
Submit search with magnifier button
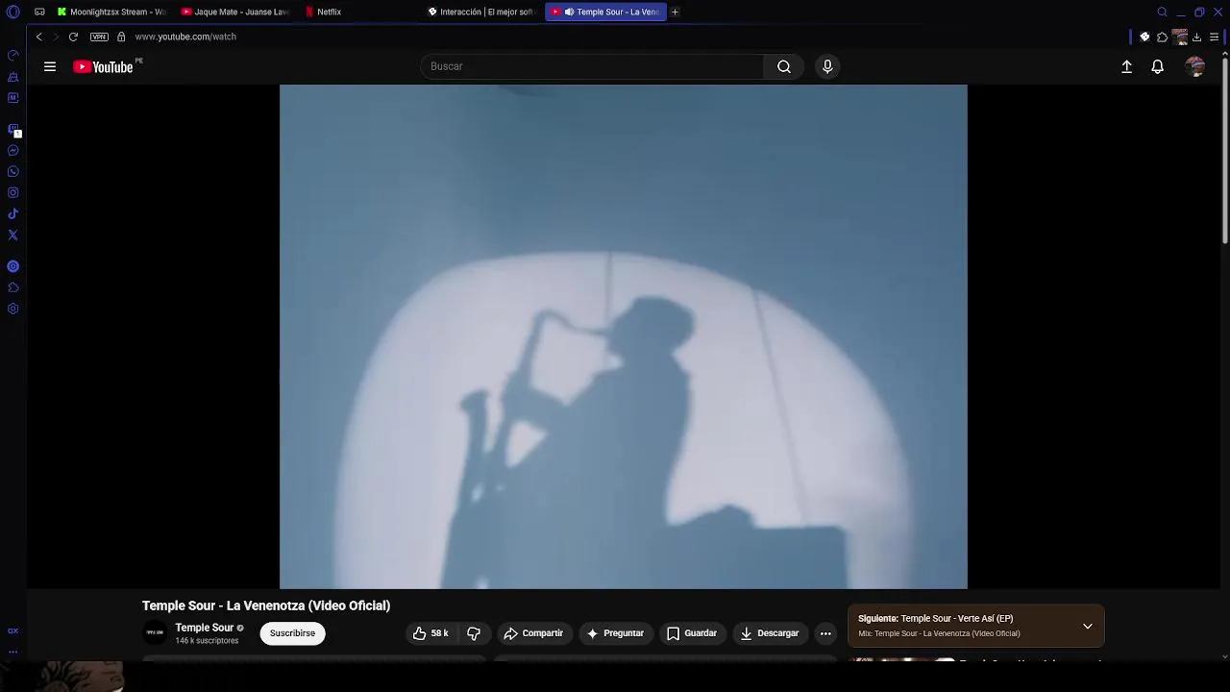(x=784, y=66)
